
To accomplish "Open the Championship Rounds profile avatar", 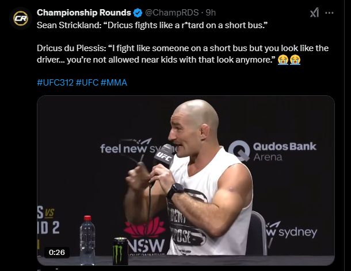I will pyautogui.click(x=21, y=18).
